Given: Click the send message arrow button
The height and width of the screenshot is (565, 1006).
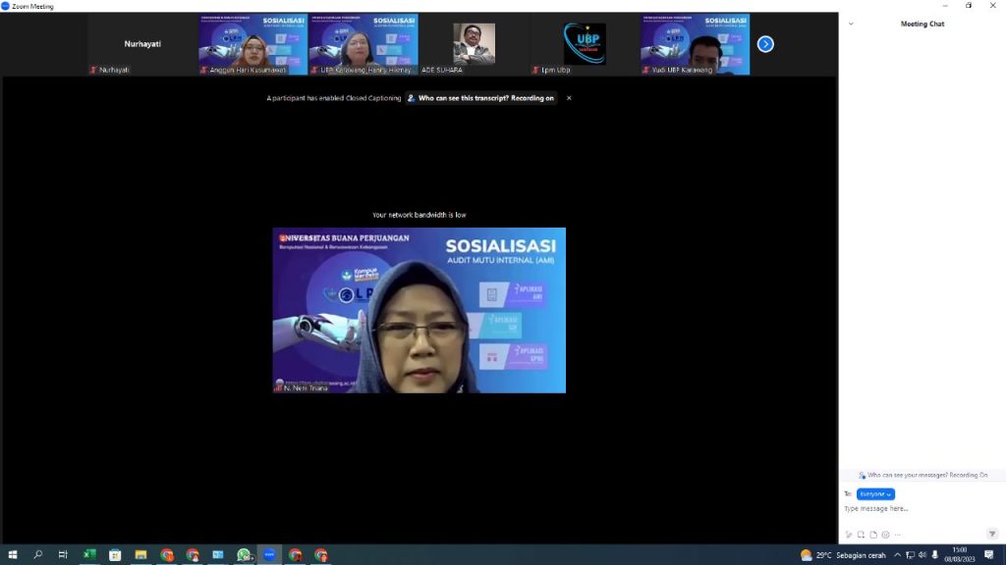Looking at the screenshot, I should [992, 534].
